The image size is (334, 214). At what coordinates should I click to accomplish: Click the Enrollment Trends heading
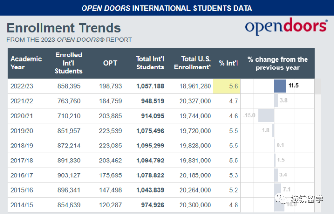coord(64,28)
